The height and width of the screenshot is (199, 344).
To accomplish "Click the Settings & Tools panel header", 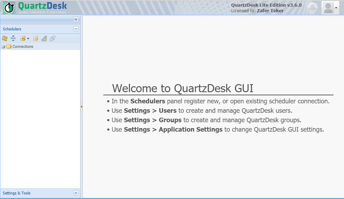I will click(x=40, y=193).
